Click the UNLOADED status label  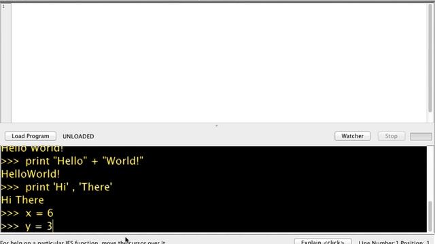click(x=78, y=136)
